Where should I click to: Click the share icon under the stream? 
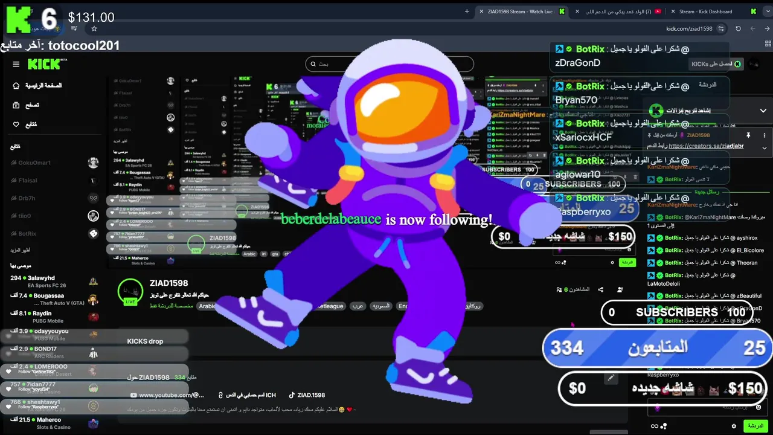tap(601, 290)
